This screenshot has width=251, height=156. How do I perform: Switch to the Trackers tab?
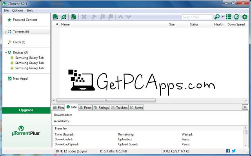[119, 107]
